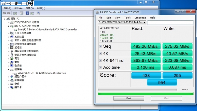
Task: Select the 4K-64Thrd read result 363.67 MB/s
Action: [x=146, y=60]
